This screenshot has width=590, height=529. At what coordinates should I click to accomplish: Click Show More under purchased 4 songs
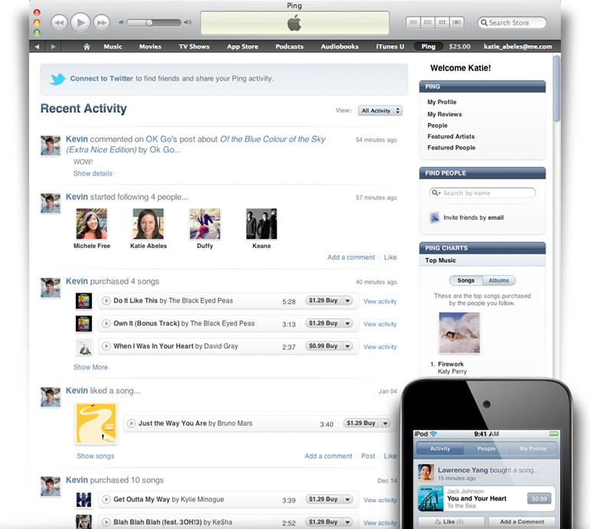tap(90, 367)
